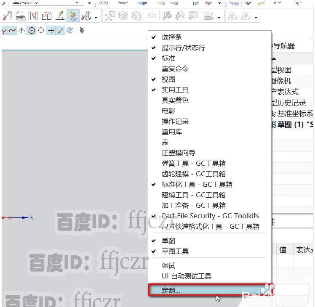The image size is (315, 307).
Task: Enable the 真实着色 toolbar
Action: (x=210, y=101)
